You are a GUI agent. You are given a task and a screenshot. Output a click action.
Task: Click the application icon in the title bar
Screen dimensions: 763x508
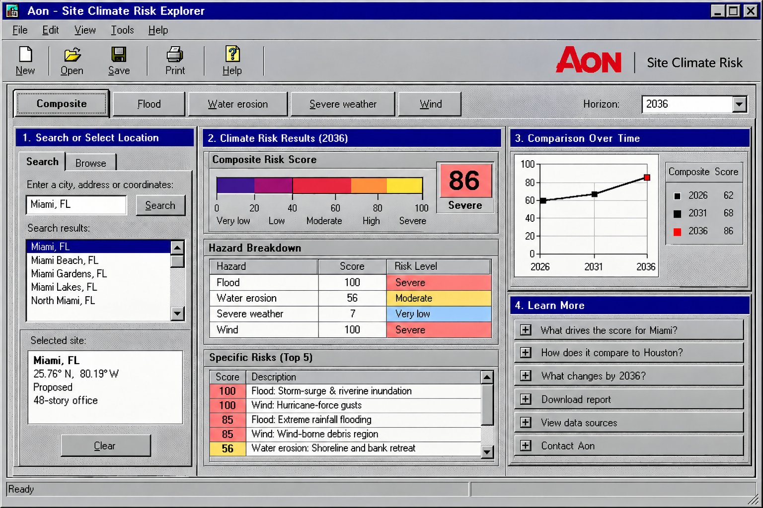[12, 10]
